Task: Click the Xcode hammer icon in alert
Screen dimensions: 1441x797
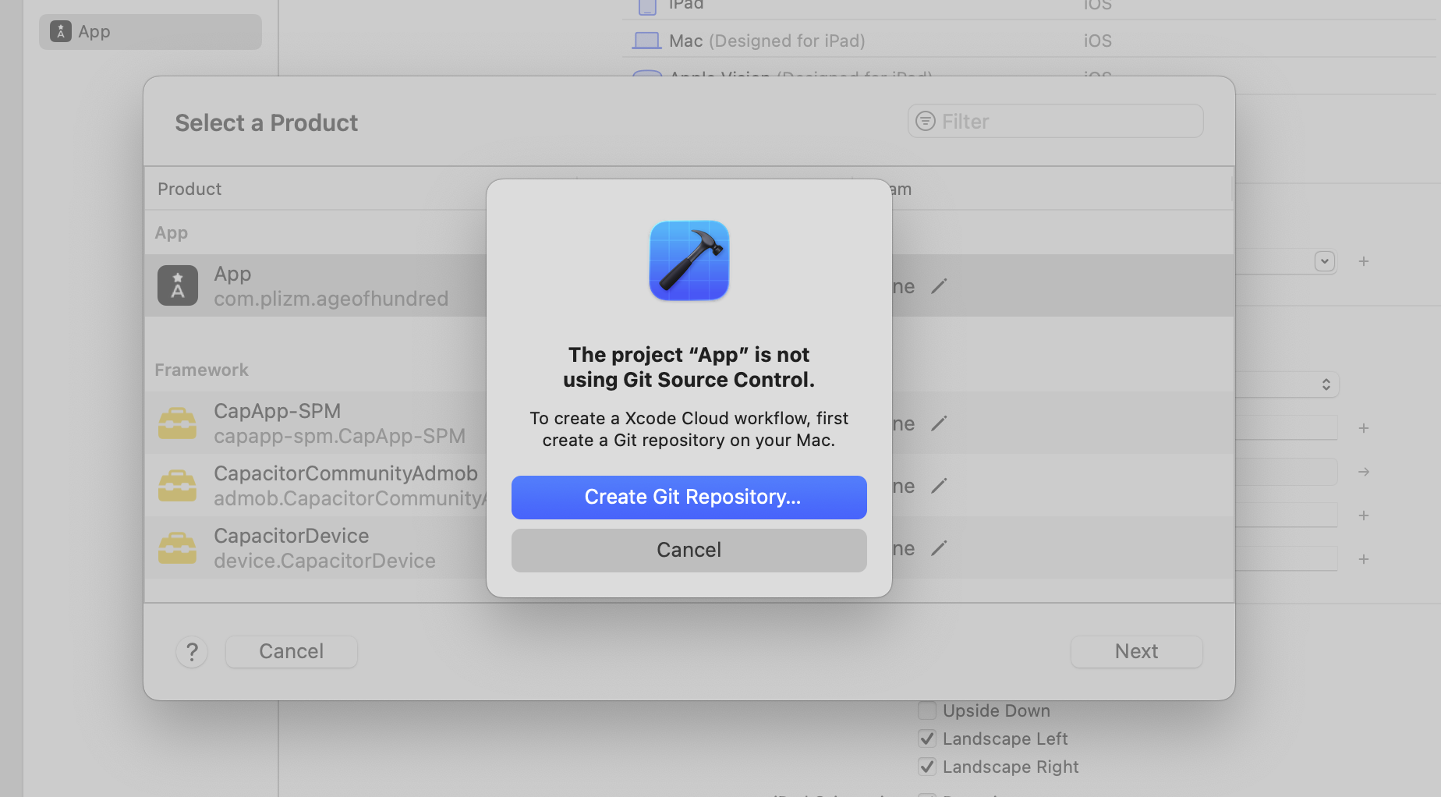Action: click(689, 260)
